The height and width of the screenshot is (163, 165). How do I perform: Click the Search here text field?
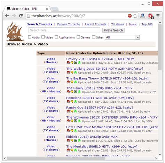coord(64,30)
